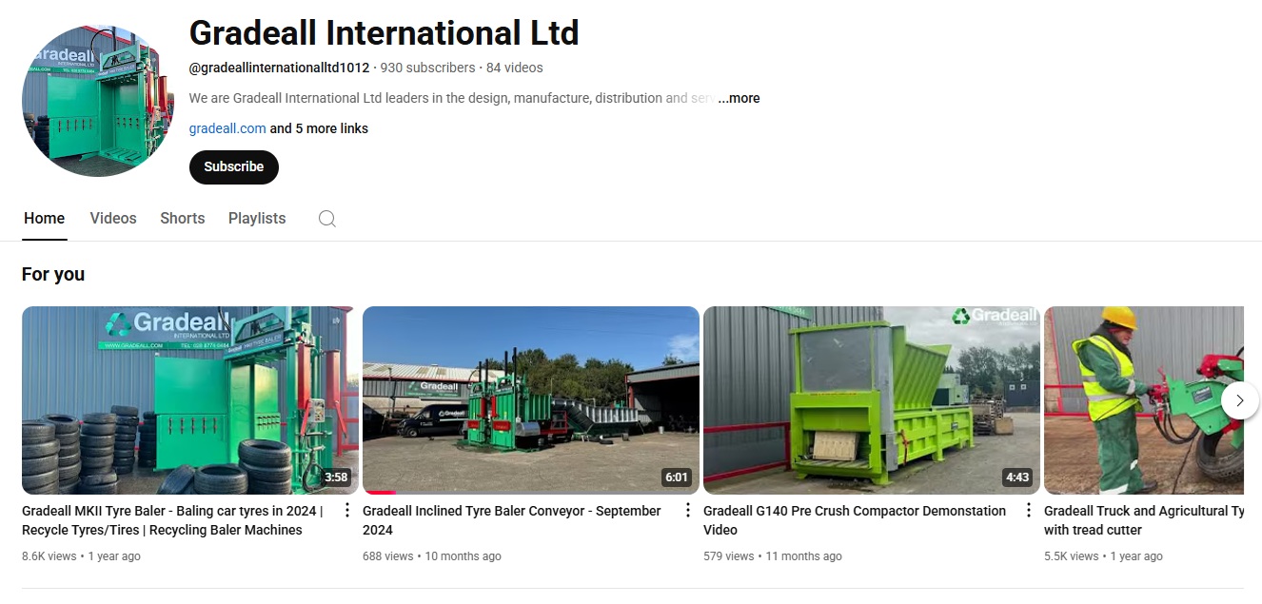Screen dimensions: 1262x604
Task: Click the red watch progress bar under the conveyor video
Action: click(379, 493)
